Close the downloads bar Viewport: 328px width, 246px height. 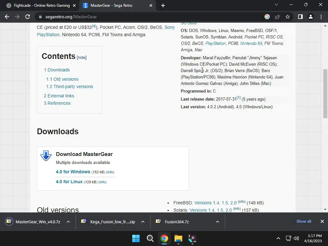coord(322,221)
